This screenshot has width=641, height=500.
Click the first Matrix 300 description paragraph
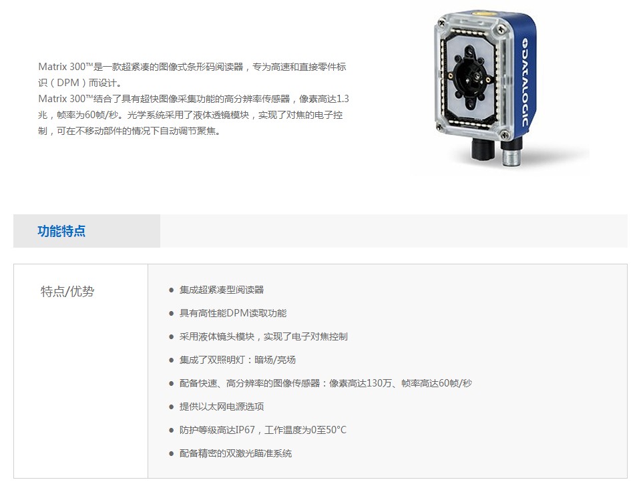point(192,74)
